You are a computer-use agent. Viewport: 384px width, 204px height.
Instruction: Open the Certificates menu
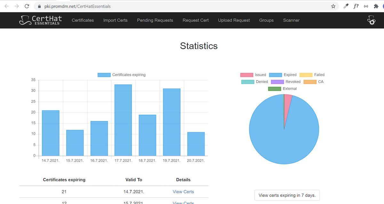pos(83,20)
